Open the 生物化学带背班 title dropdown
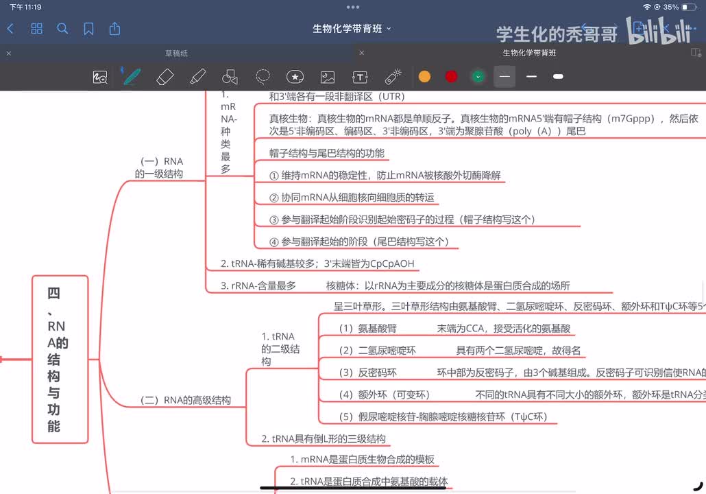 click(352, 29)
